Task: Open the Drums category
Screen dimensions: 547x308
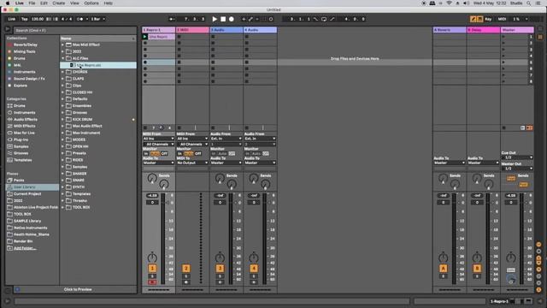Action: click(x=19, y=106)
